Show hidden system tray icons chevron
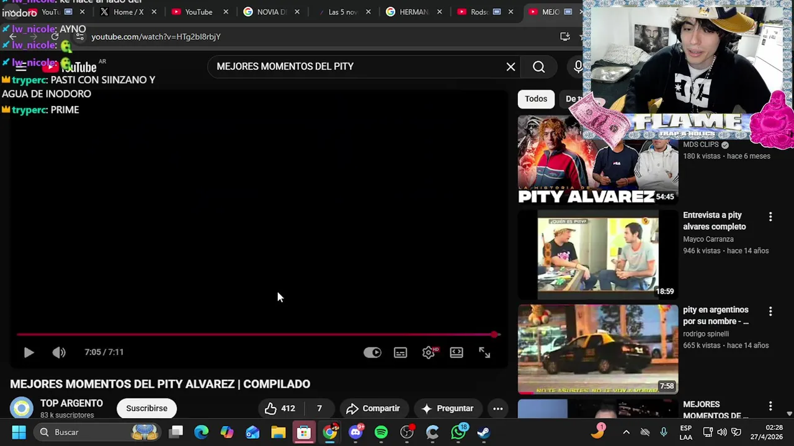The height and width of the screenshot is (446, 794). (x=626, y=432)
